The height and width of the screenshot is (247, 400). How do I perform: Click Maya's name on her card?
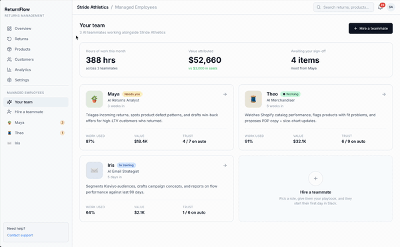coord(113,94)
